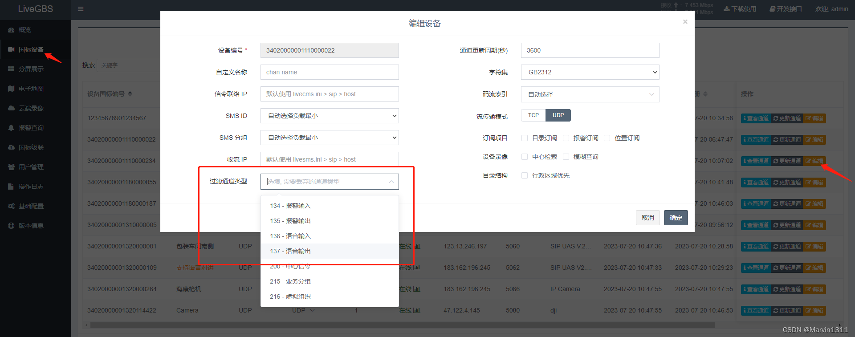
Task: Check the 目录订阅 checkbox
Action: [x=525, y=138]
